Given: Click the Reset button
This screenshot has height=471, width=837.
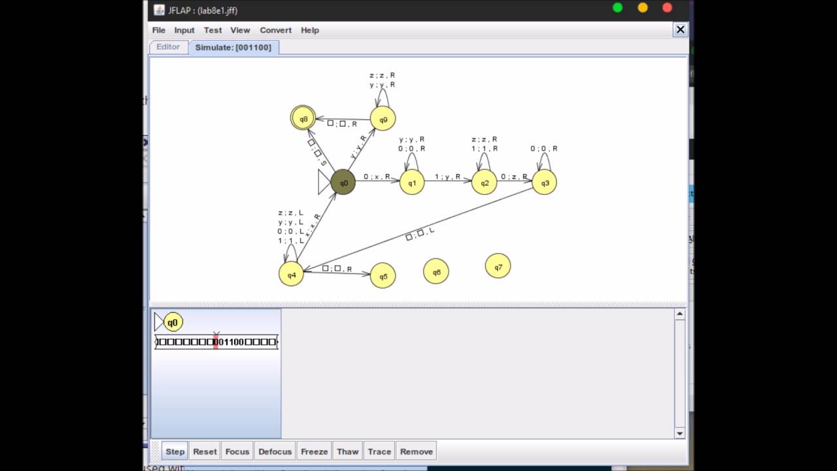Looking at the screenshot, I should [205, 451].
